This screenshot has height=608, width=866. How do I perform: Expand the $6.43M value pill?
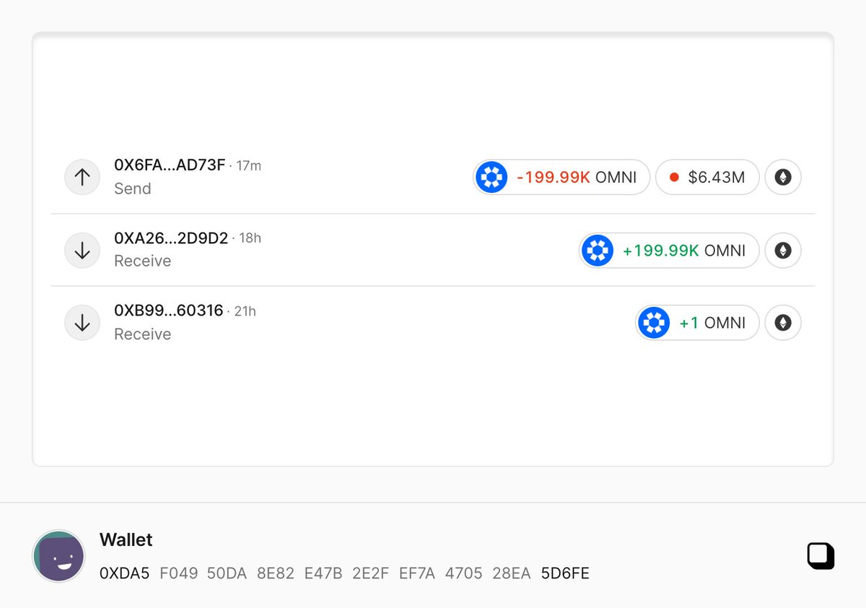(707, 177)
